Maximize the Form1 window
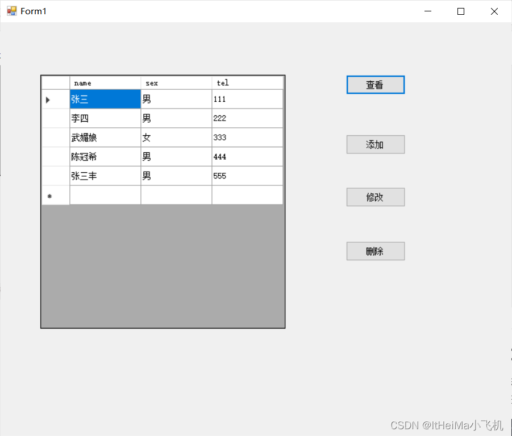This screenshot has height=436, width=512. point(461,11)
